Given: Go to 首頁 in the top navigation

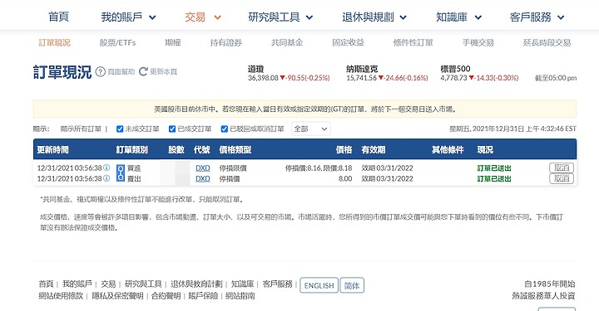Looking at the screenshot, I should coord(58,17).
